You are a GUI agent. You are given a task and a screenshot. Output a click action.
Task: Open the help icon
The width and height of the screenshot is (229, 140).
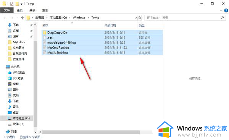click(226, 10)
